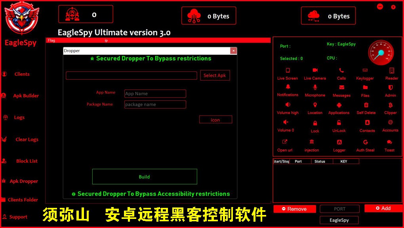Click the Self Delete trash icon
This screenshot has width=404, height=228.
[366, 105]
